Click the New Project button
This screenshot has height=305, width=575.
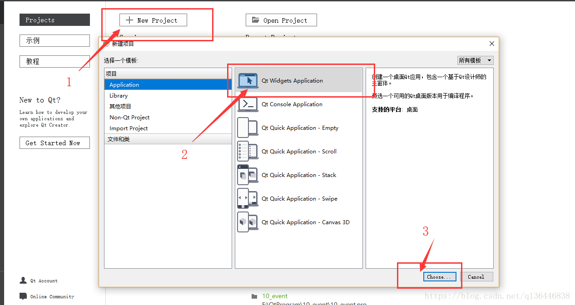point(153,20)
